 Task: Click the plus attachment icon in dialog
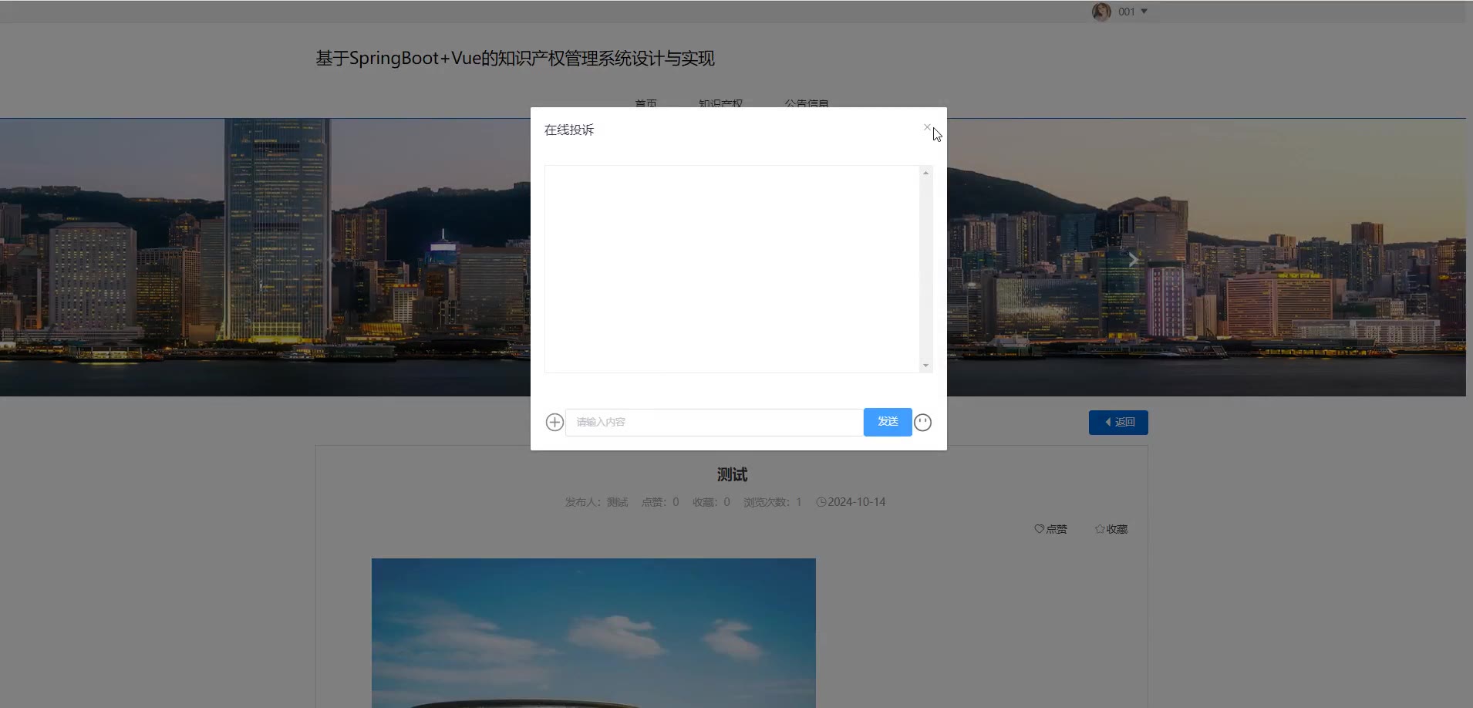click(554, 422)
